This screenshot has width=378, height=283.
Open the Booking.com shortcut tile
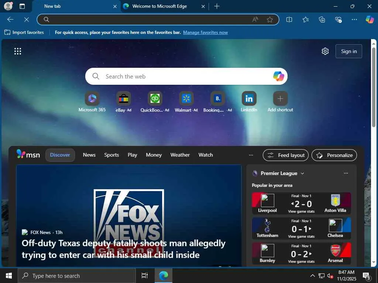218,102
